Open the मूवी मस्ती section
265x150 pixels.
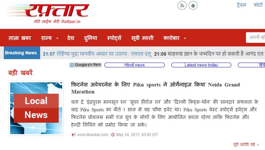point(142,38)
